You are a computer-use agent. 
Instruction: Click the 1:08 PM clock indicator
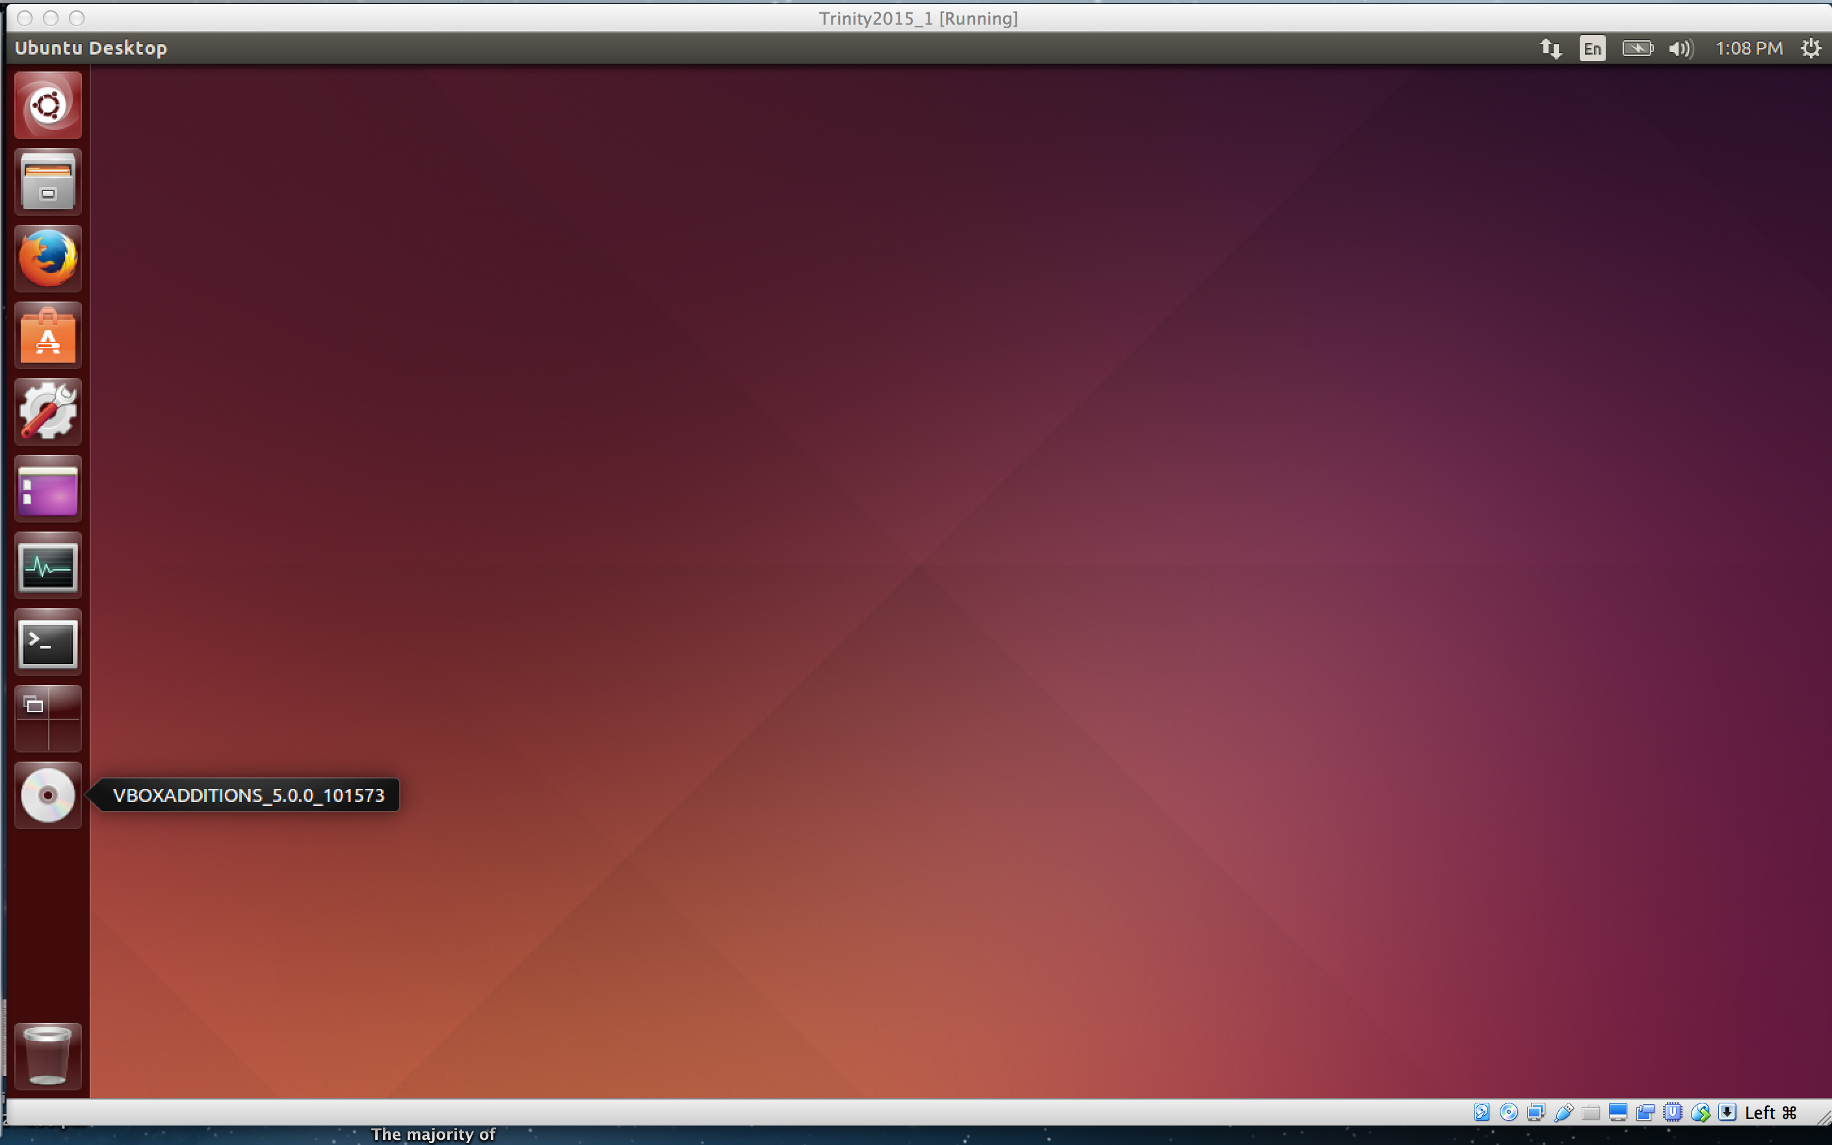coord(1748,49)
